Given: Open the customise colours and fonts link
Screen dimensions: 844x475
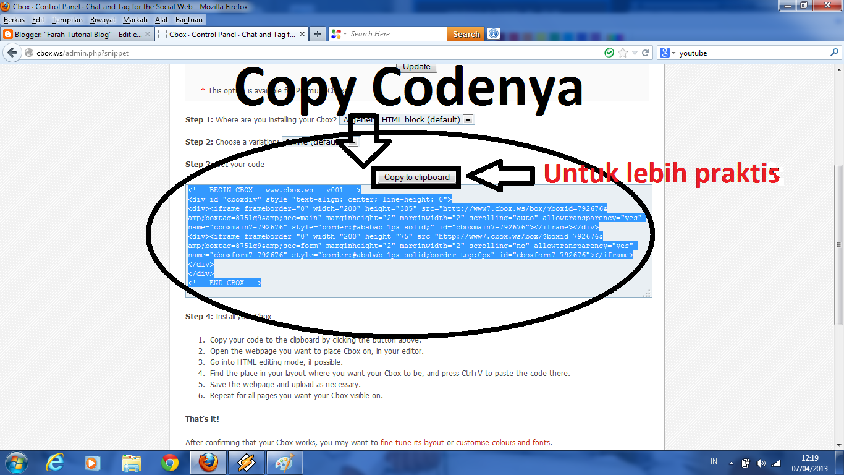Looking at the screenshot, I should 503,442.
